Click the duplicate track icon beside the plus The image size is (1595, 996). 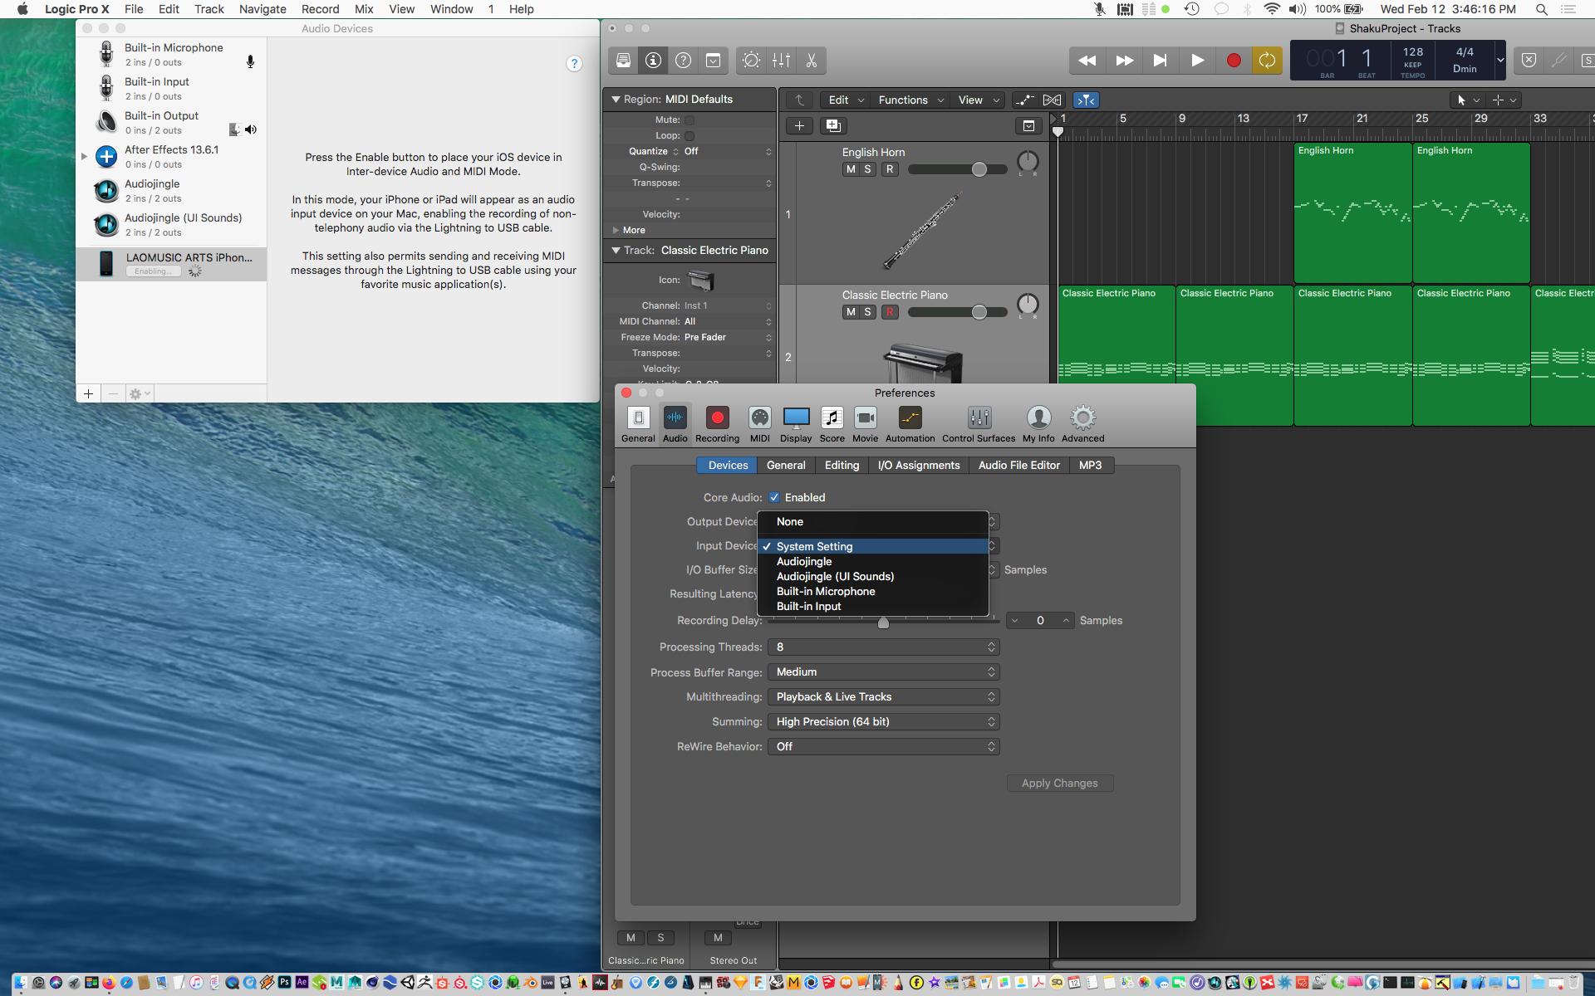[x=833, y=126]
